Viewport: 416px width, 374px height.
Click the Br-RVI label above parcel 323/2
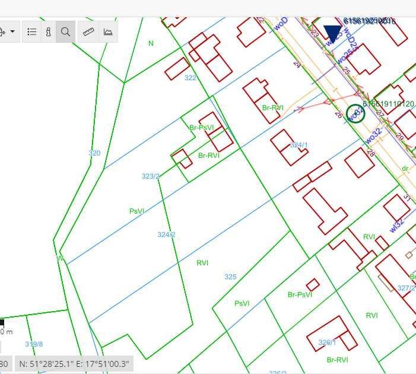click(209, 156)
